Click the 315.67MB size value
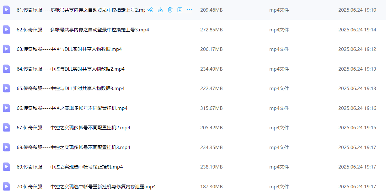 pos(212,108)
